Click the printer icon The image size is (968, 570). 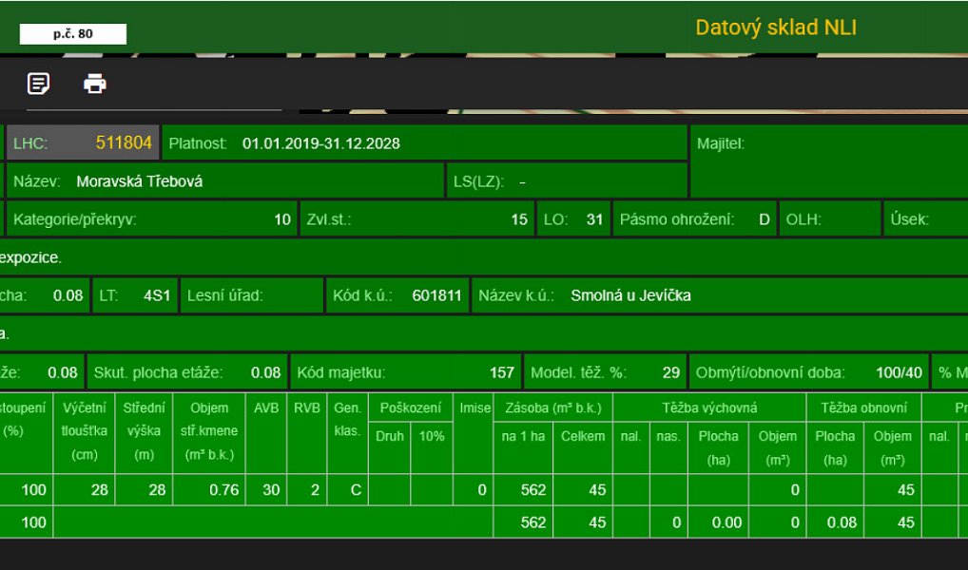coord(94,84)
